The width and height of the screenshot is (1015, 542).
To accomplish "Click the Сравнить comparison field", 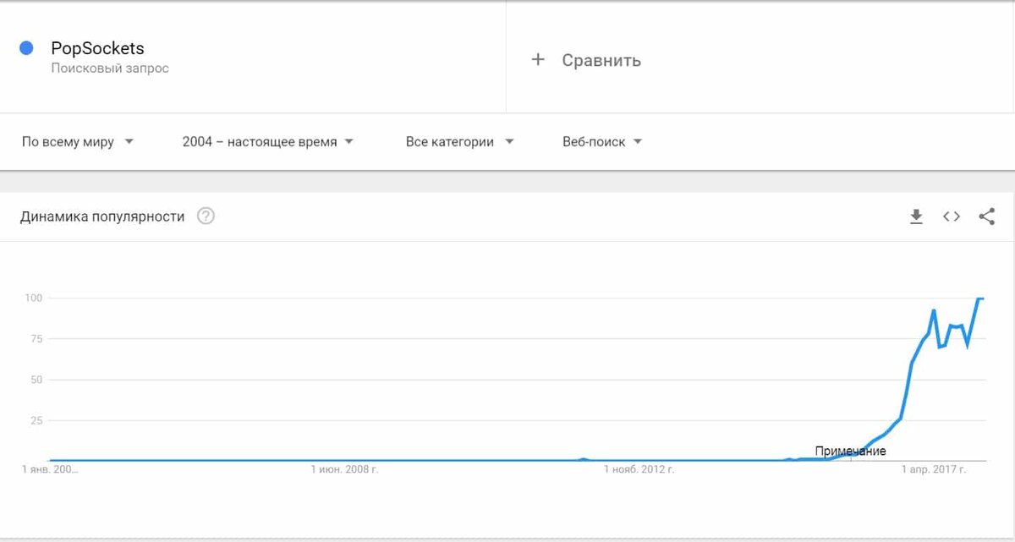I will [x=601, y=60].
